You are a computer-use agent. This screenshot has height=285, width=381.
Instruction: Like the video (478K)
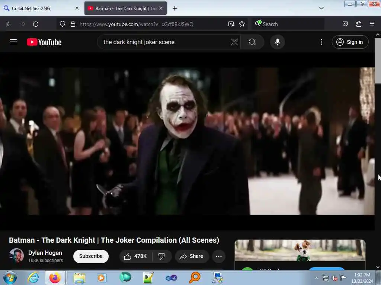[135, 256]
